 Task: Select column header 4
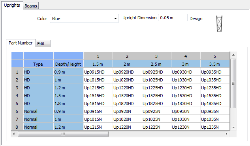186,56
